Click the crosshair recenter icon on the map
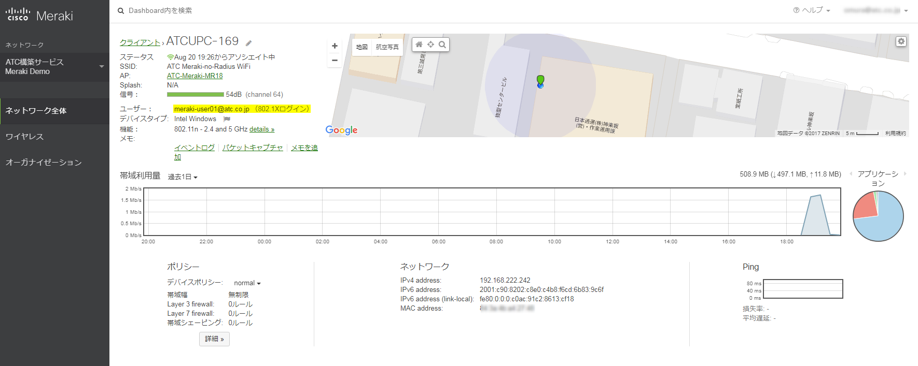918x366 pixels. (x=430, y=45)
